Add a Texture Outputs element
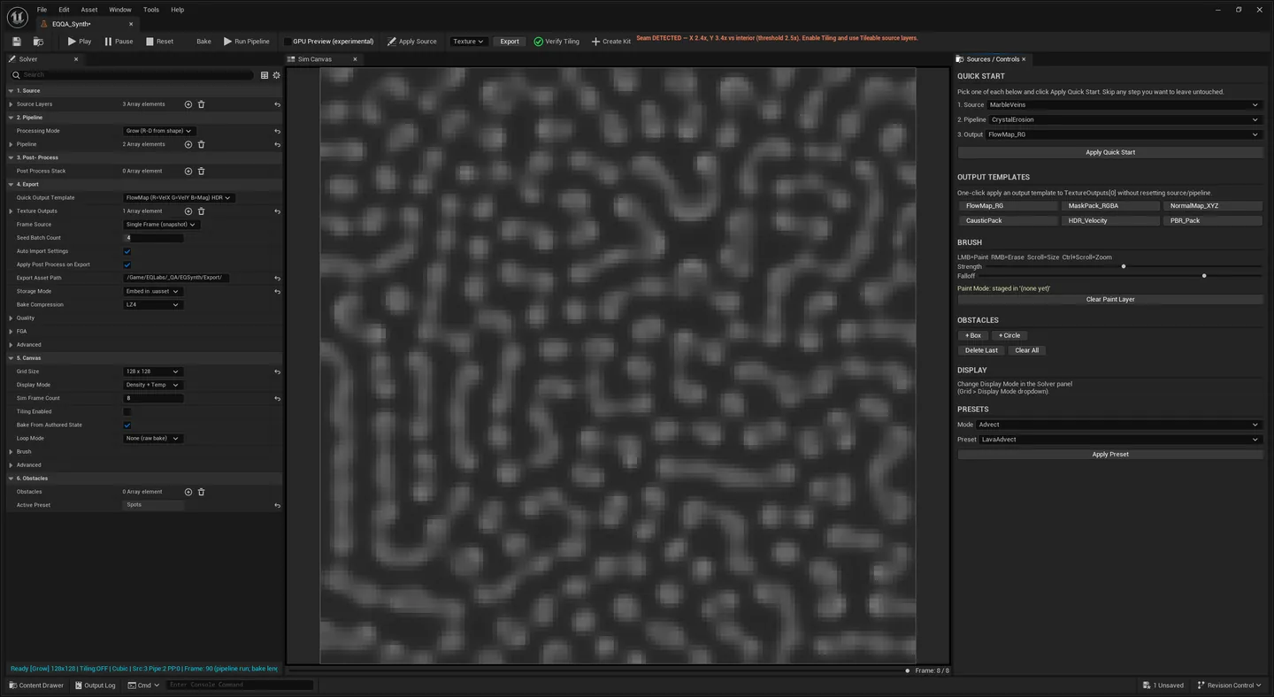1274x697 pixels. (188, 211)
